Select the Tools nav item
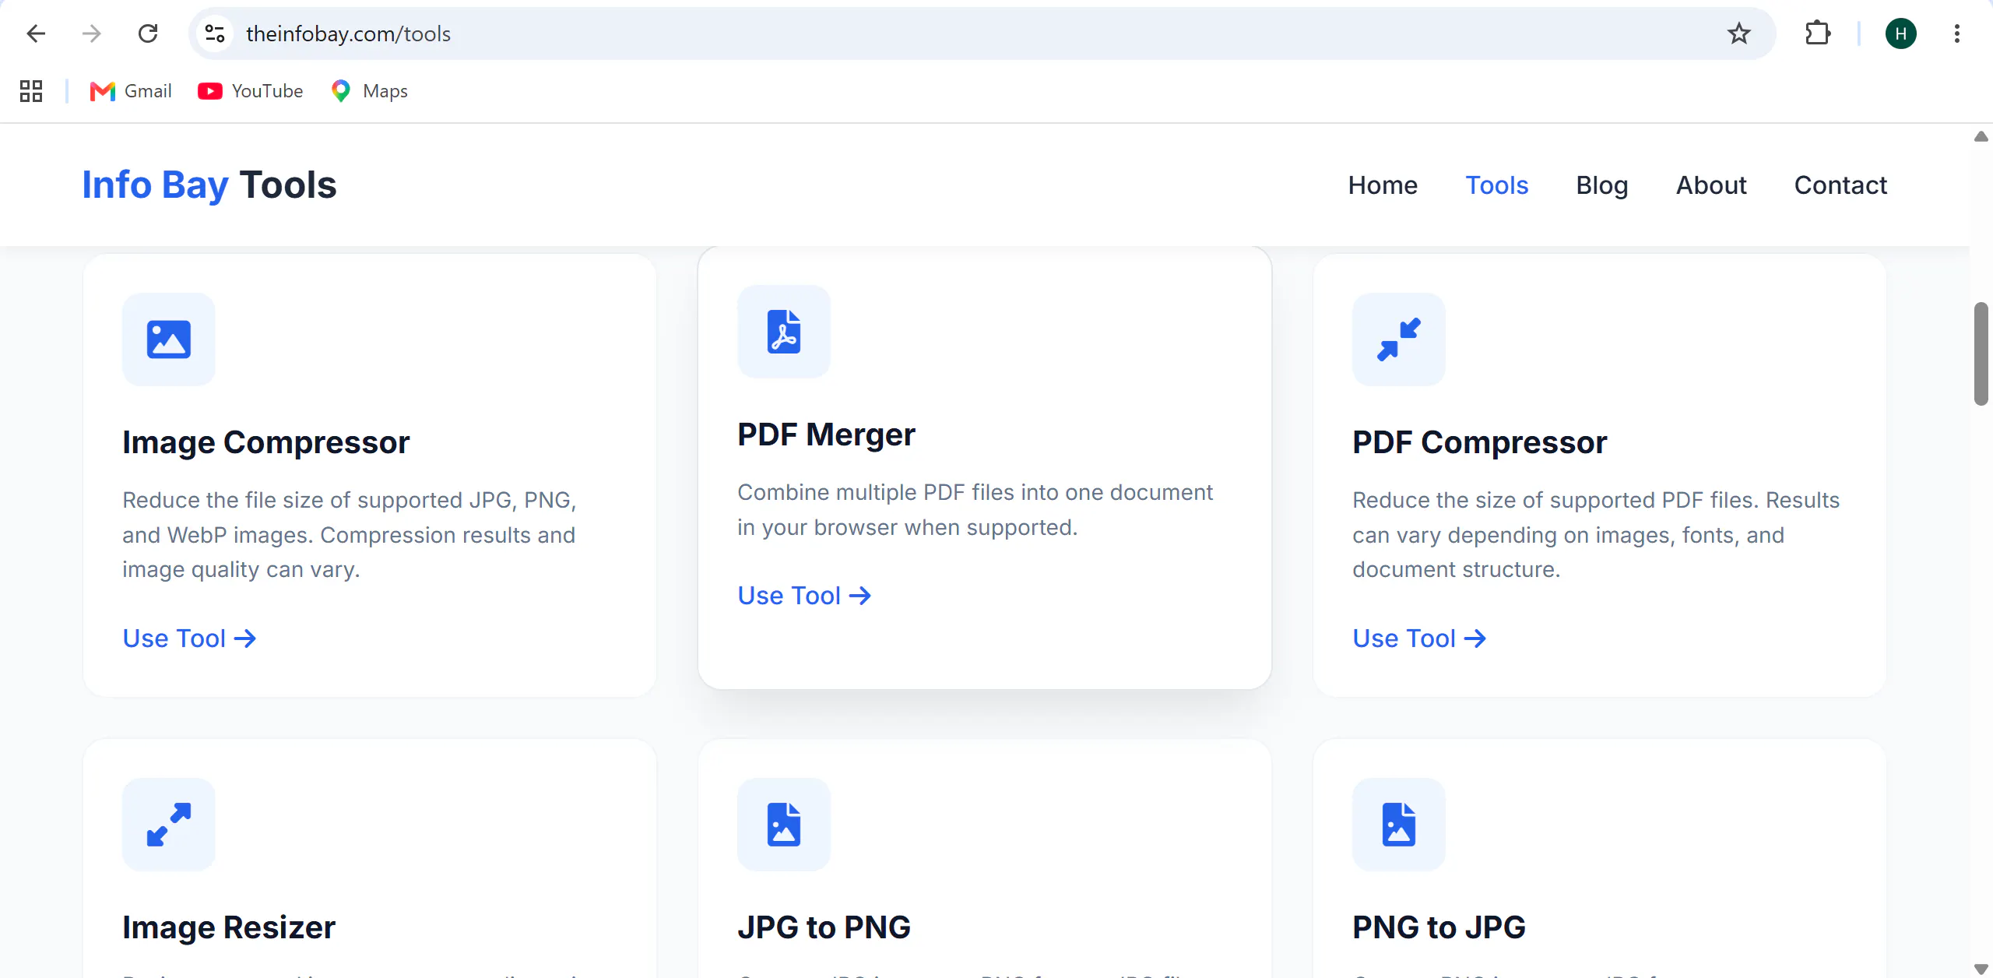The width and height of the screenshot is (1993, 978). pos(1496,185)
